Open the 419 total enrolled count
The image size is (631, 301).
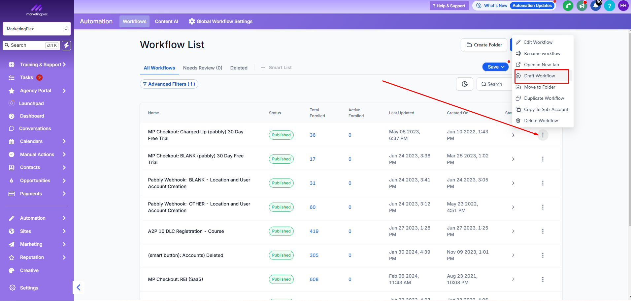pyautogui.click(x=314, y=231)
